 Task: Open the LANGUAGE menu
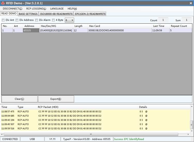(57, 9)
